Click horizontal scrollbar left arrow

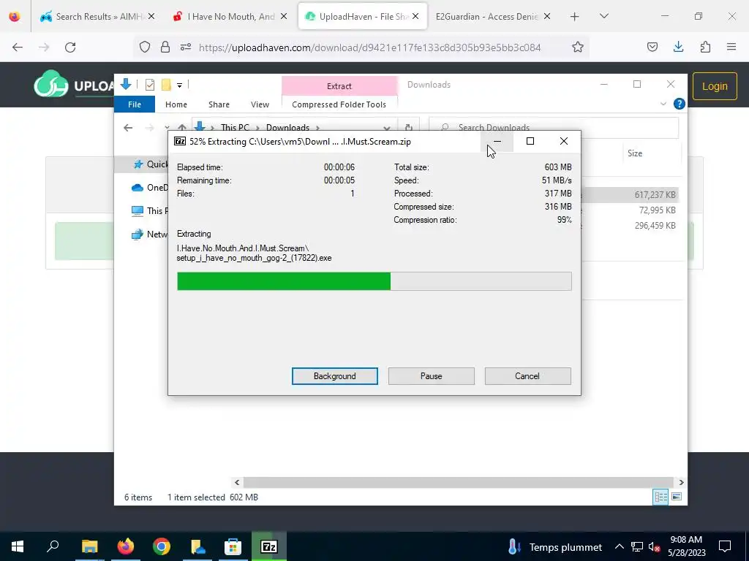(237, 482)
